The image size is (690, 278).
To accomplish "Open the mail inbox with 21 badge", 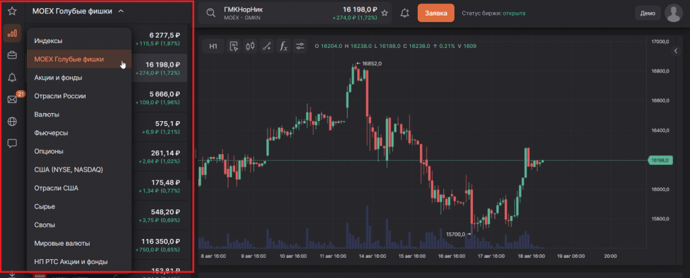I will pyautogui.click(x=12, y=100).
